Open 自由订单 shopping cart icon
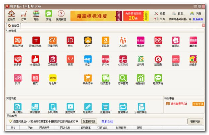 pyautogui.click(x=88, y=78)
